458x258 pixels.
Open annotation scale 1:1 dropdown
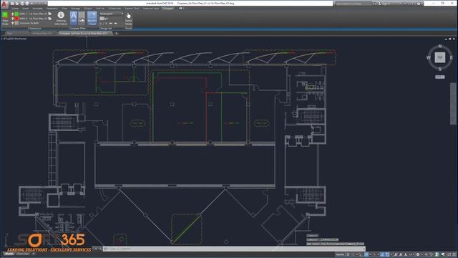point(411,255)
